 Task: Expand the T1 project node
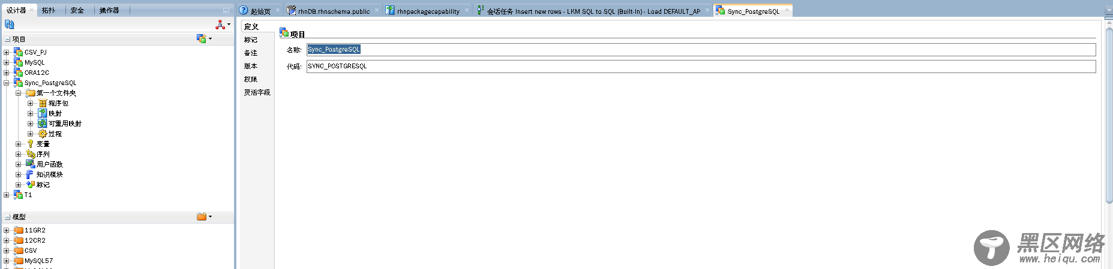7,195
